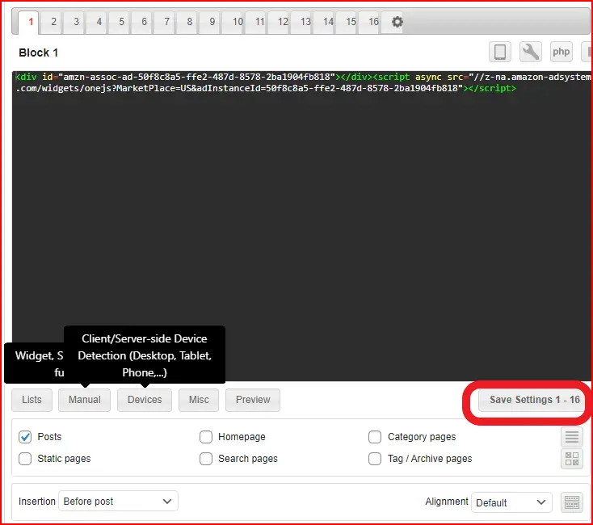
Task: Click the grid icon beside Tag / Archive pages
Action: tap(571, 459)
